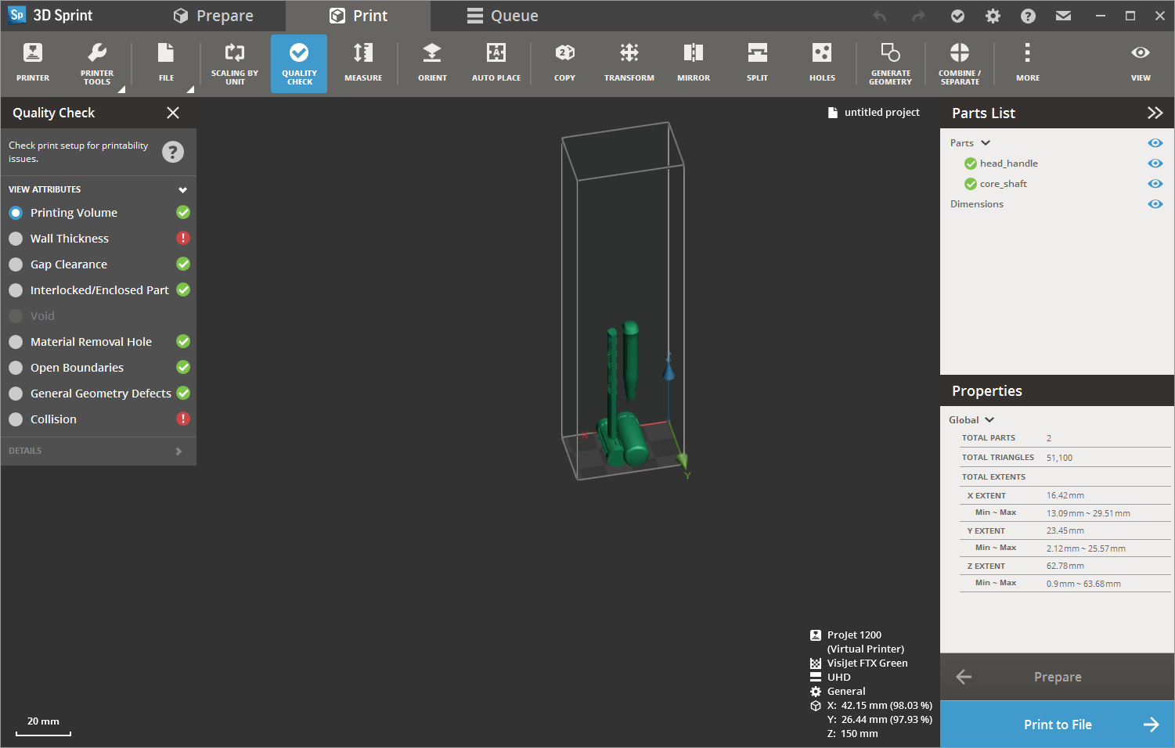The image size is (1175, 748).
Task: Click the Print to File button
Action: click(x=1057, y=724)
